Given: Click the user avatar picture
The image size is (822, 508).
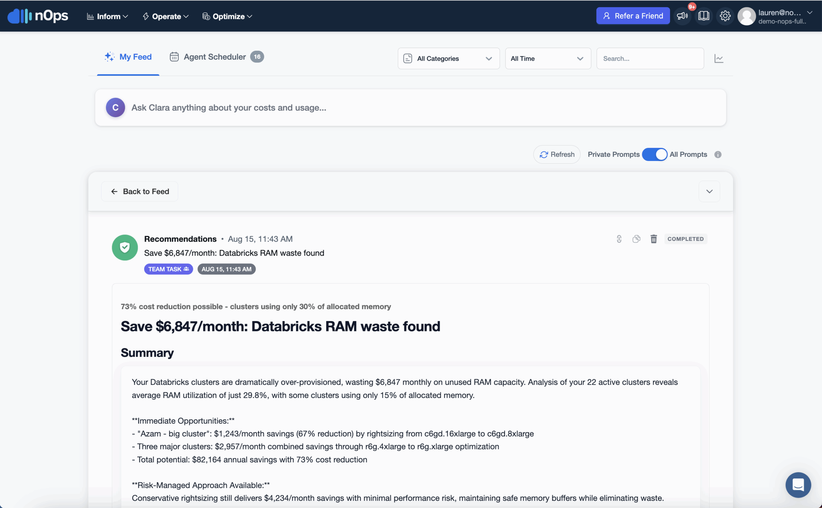Looking at the screenshot, I should coord(747,16).
